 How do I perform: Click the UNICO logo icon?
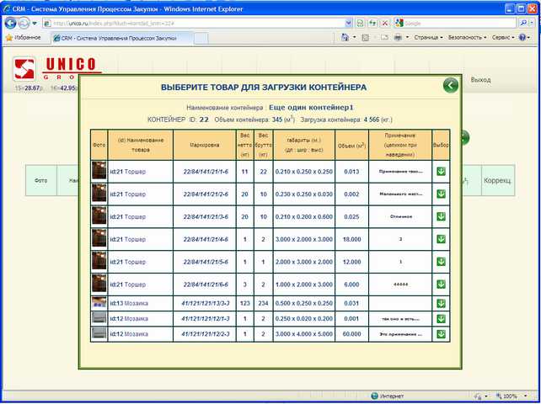point(24,69)
